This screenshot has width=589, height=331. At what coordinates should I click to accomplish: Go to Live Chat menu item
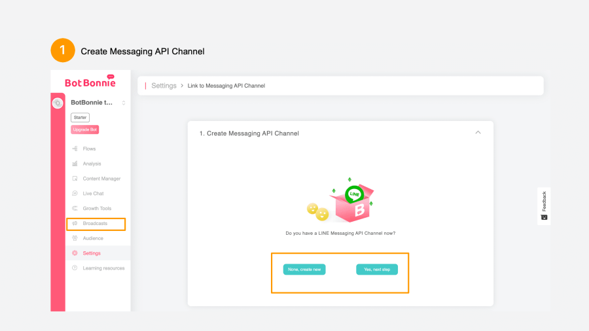93,193
